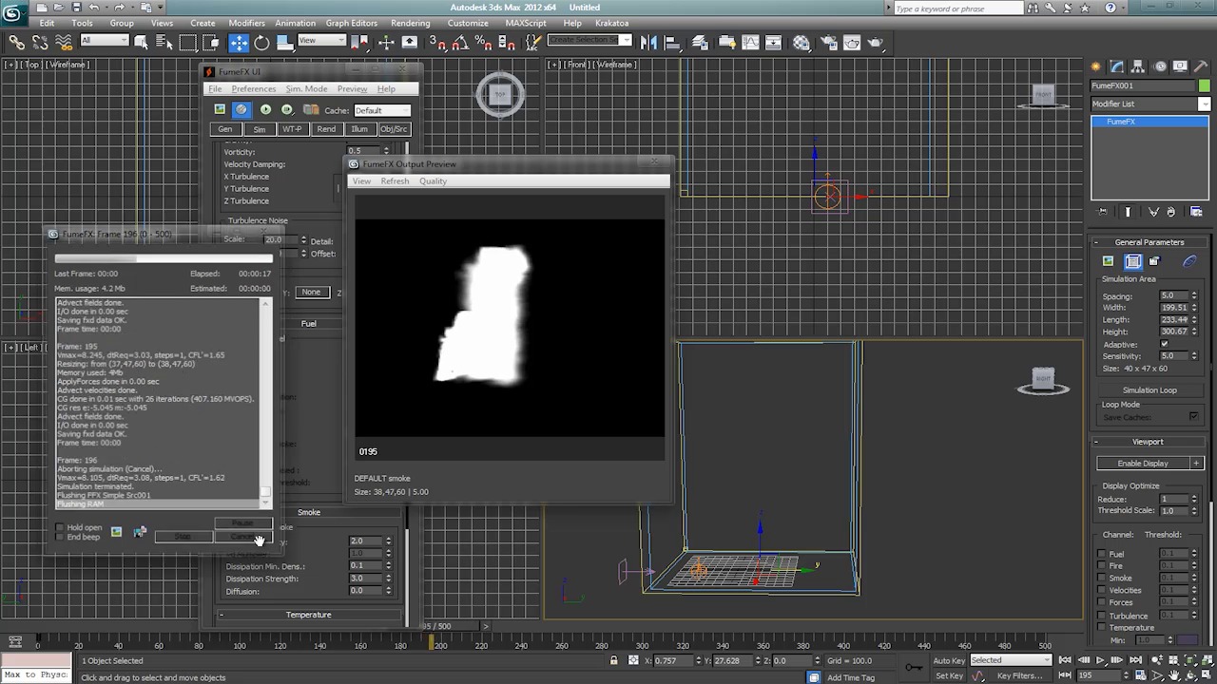Open reference coordinate View dropdown
Viewport: 1217px width, 684px height.
[322, 41]
